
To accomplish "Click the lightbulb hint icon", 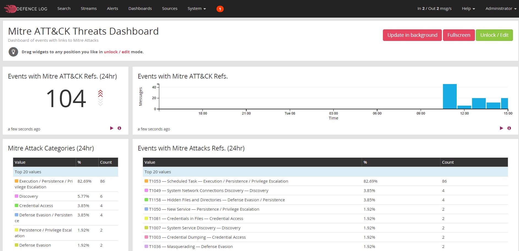I will point(13,52).
